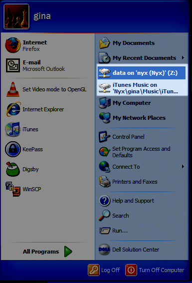The image size is (192, 283).
Task: Start Digsby via its green icon
Action: tap(13, 169)
